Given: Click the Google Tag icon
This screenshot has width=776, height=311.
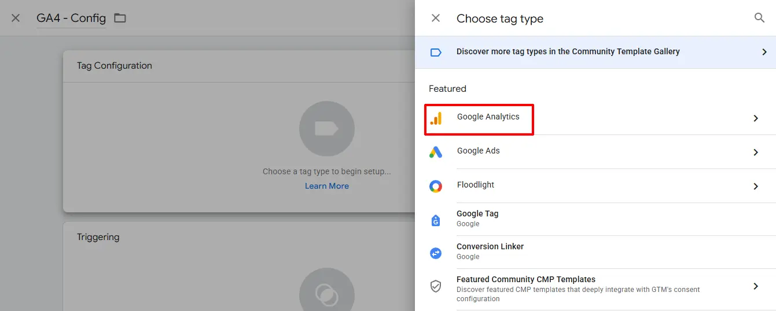Looking at the screenshot, I should coord(436,220).
